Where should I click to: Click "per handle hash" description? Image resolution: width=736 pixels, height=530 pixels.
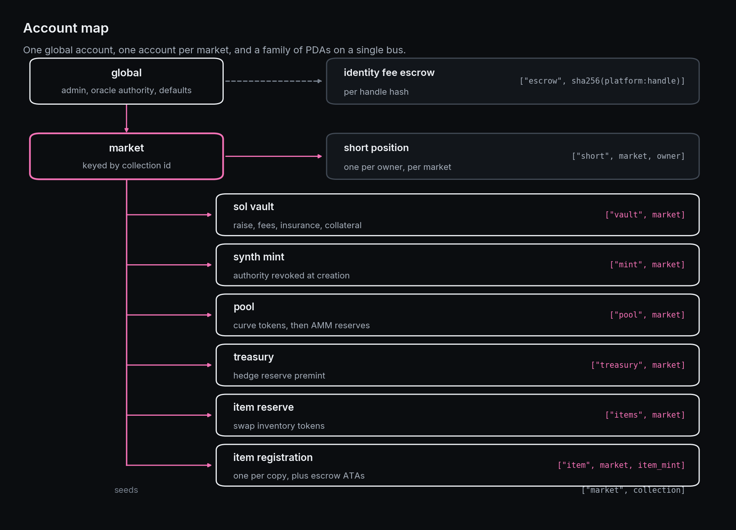point(376,92)
